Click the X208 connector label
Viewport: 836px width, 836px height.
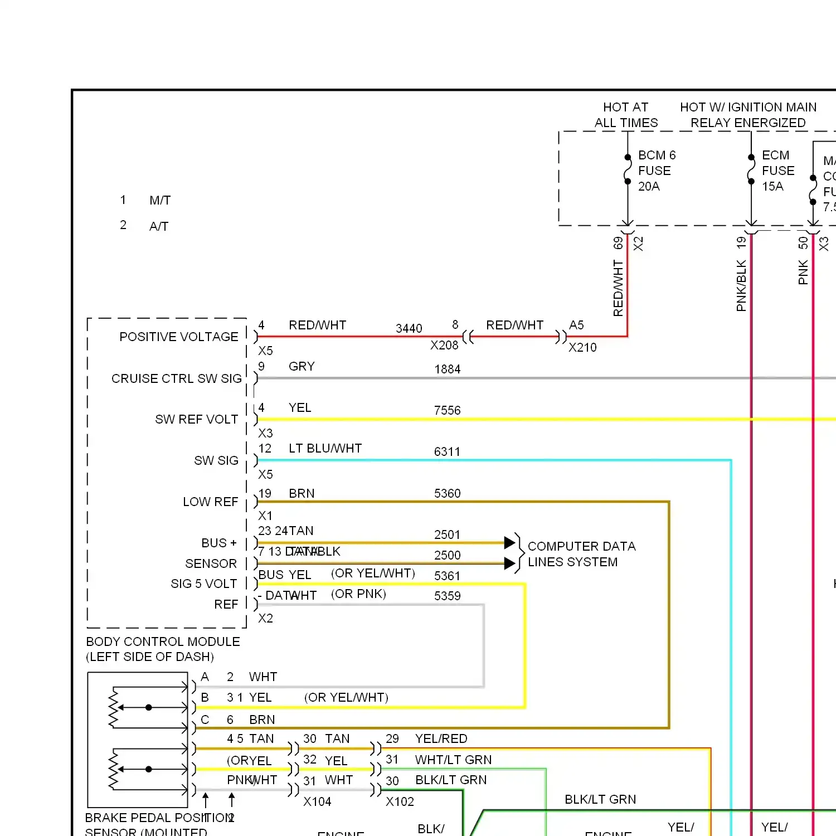(x=444, y=345)
